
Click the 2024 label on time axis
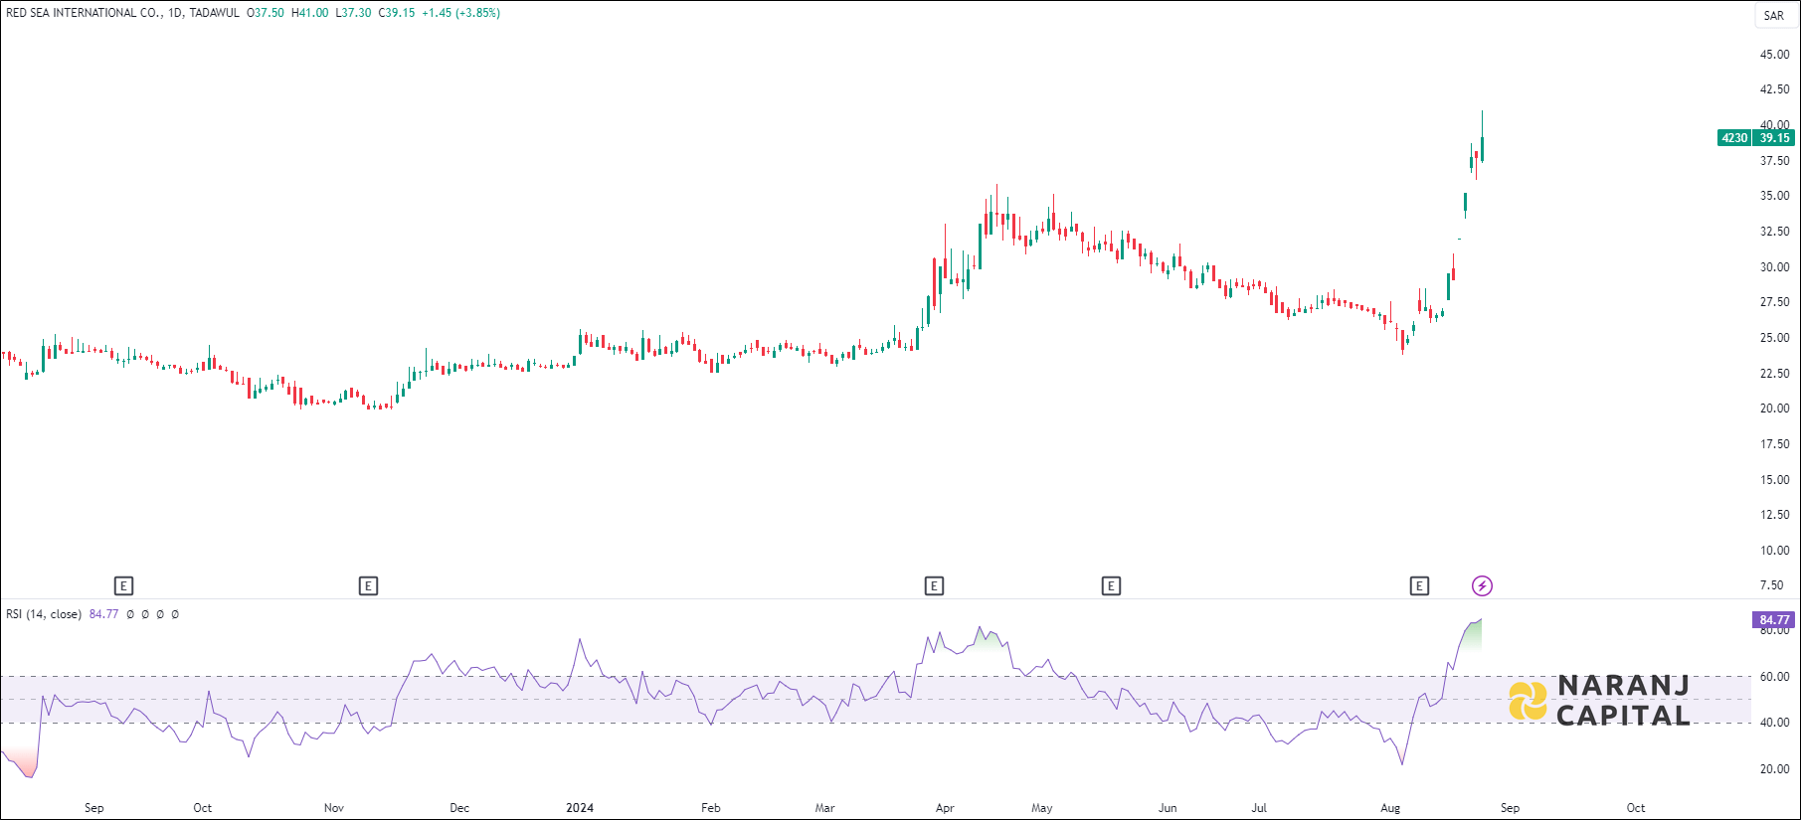click(580, 808)
